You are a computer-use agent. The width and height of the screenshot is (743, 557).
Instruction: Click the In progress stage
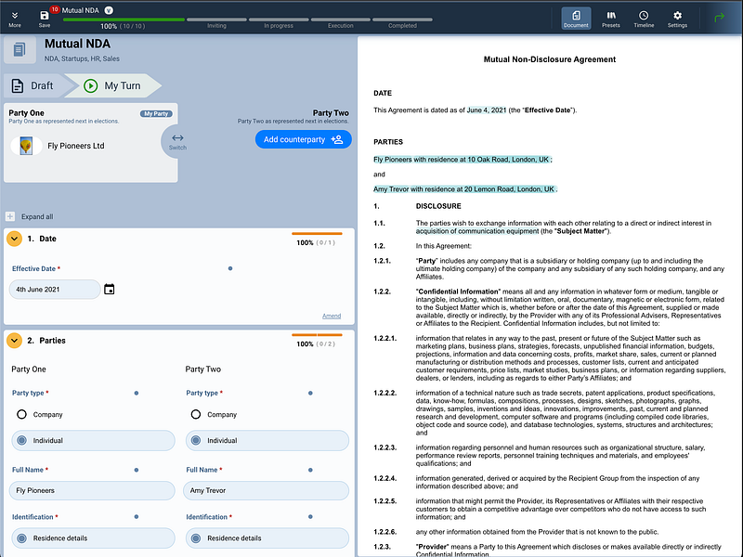pos(279,22)
